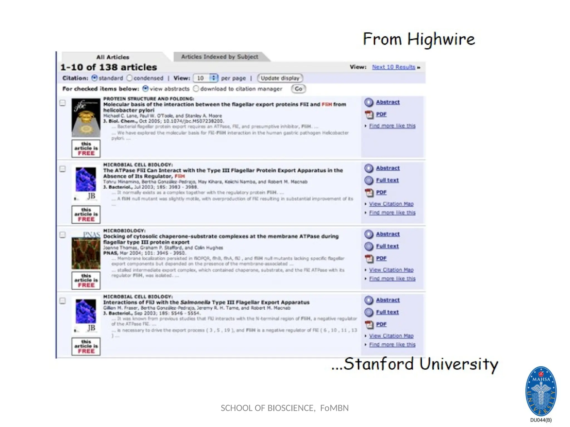
Task: Choose the download to citation manager option
Action: pos(196,89)
